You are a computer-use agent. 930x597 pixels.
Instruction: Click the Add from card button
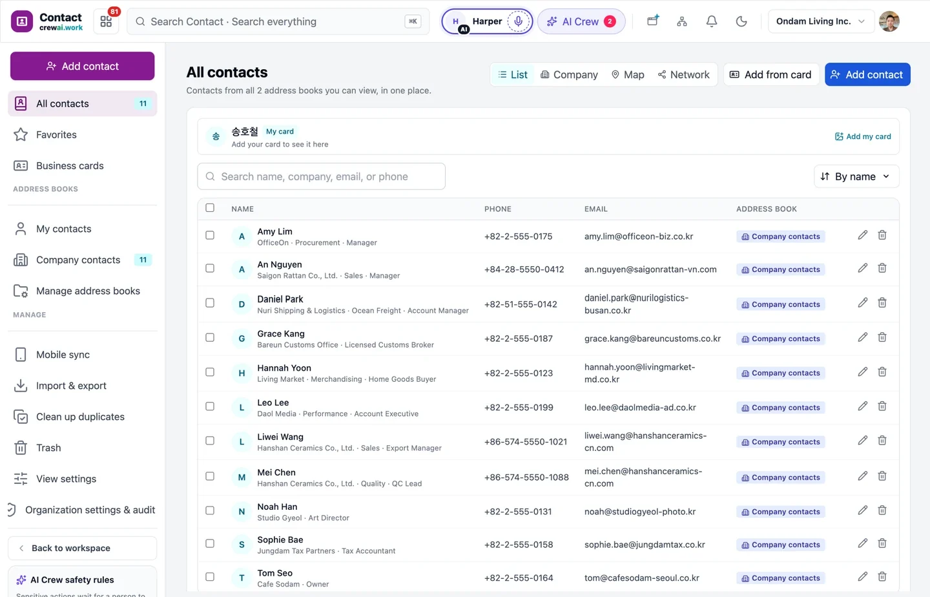tap(771, 75)
